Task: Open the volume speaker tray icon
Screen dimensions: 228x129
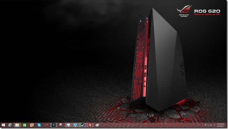Action: [211, 125]
